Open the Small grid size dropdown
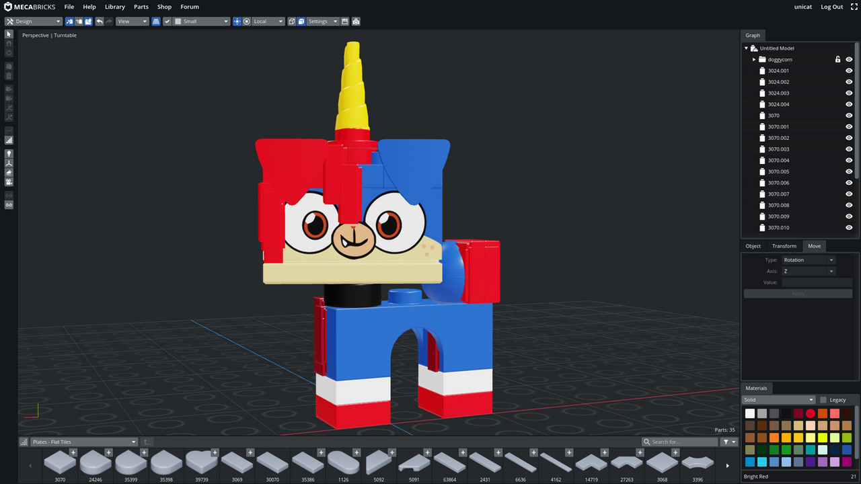Screen dimensions: 861x484 tap(202, 22)
